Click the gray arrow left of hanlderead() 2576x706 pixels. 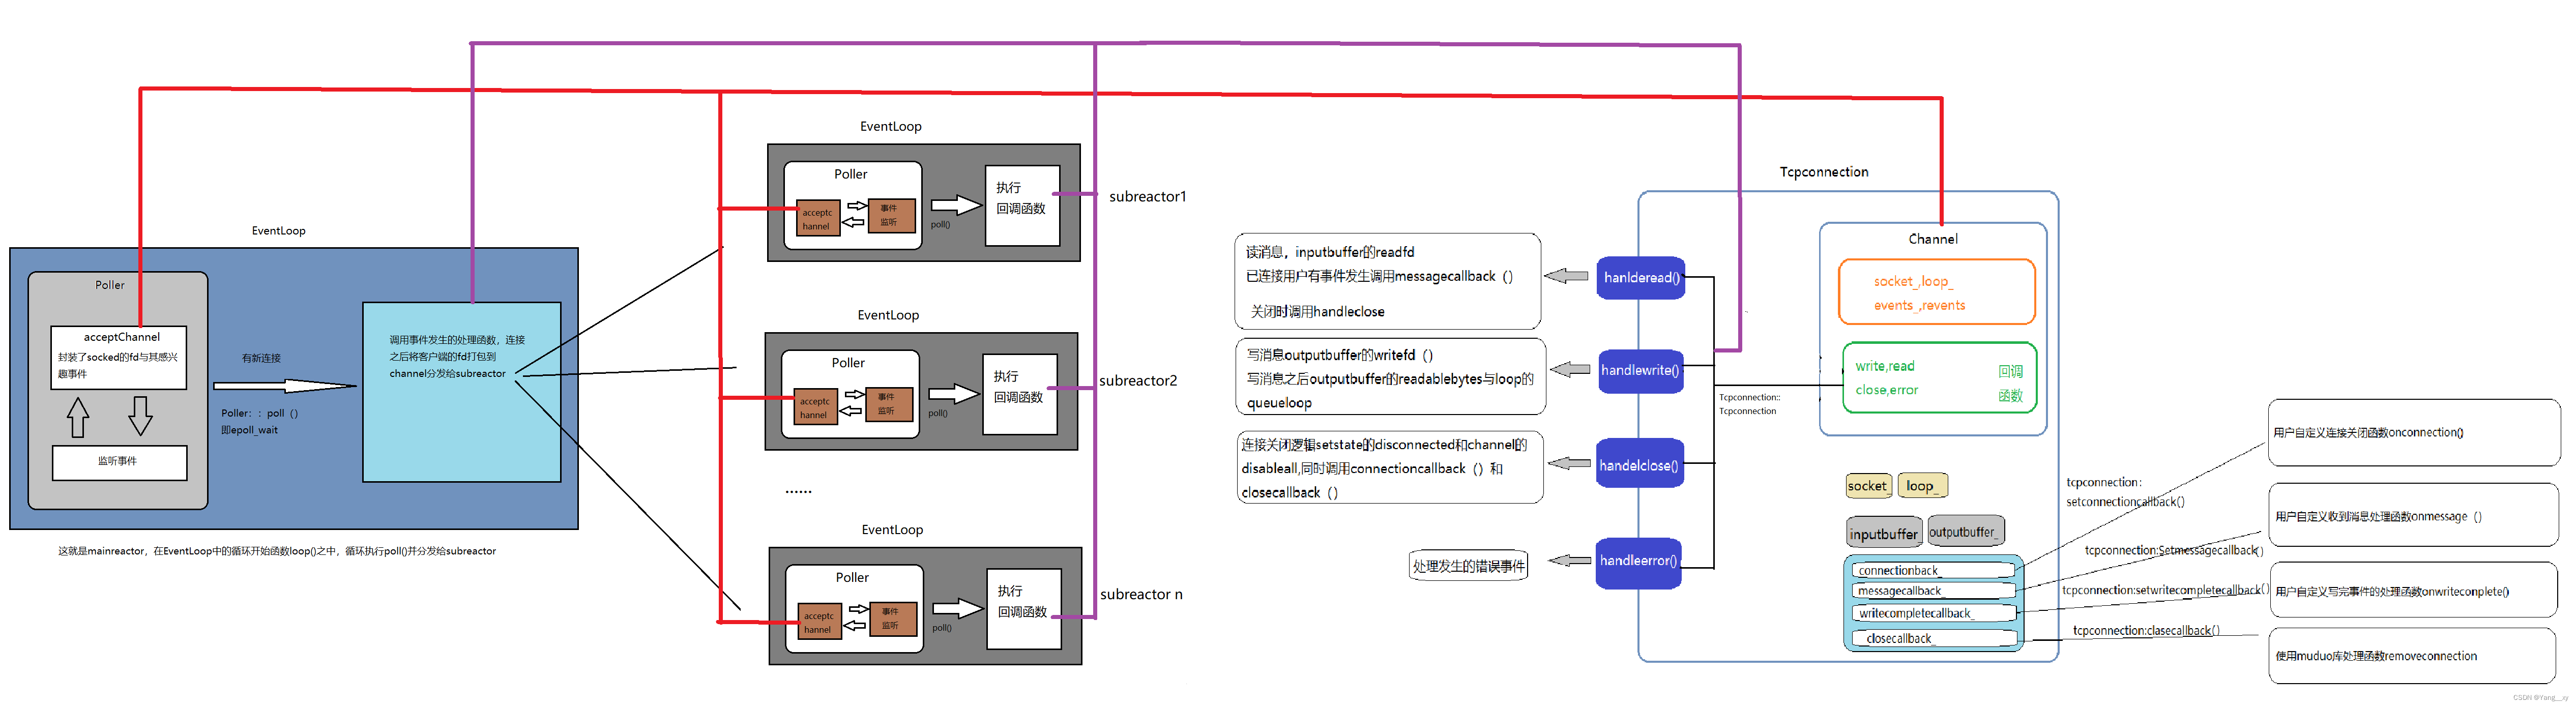point(1566,276)
